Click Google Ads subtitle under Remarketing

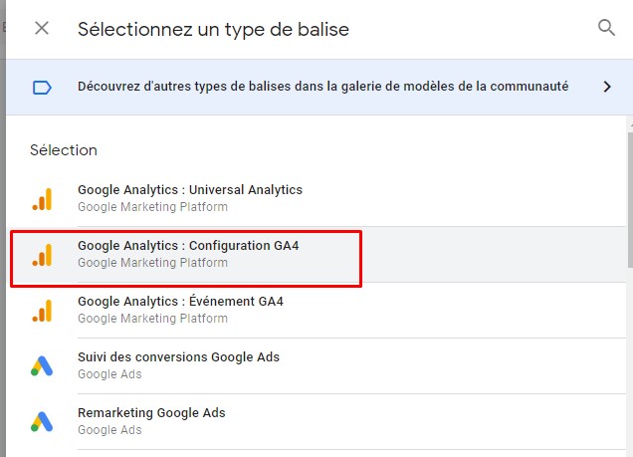pyautogui.click(x=109, y=430)
